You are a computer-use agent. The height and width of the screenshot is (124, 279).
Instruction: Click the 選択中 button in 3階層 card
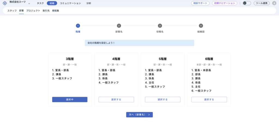(x=70, y=99)
